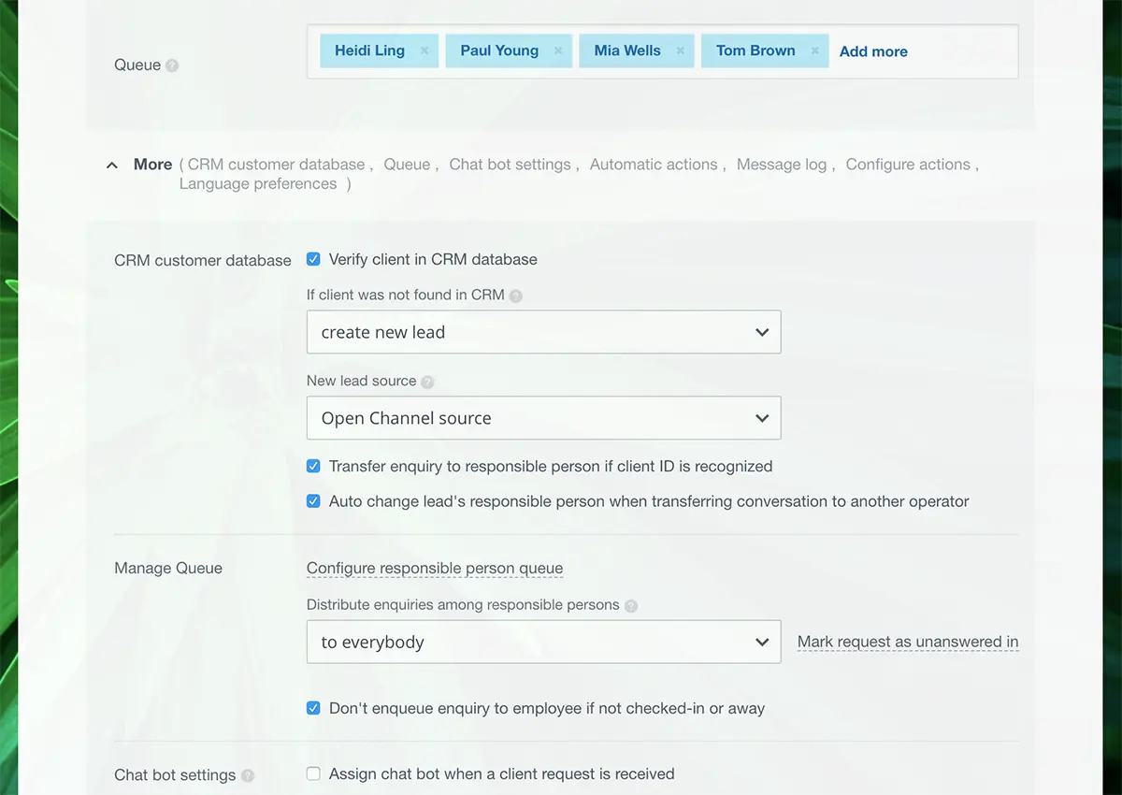Click help icon beside 'If client was not found in CRM'
Viewport: 1122px width, 795px height.
pyautogui.click(x=516, y=296)
